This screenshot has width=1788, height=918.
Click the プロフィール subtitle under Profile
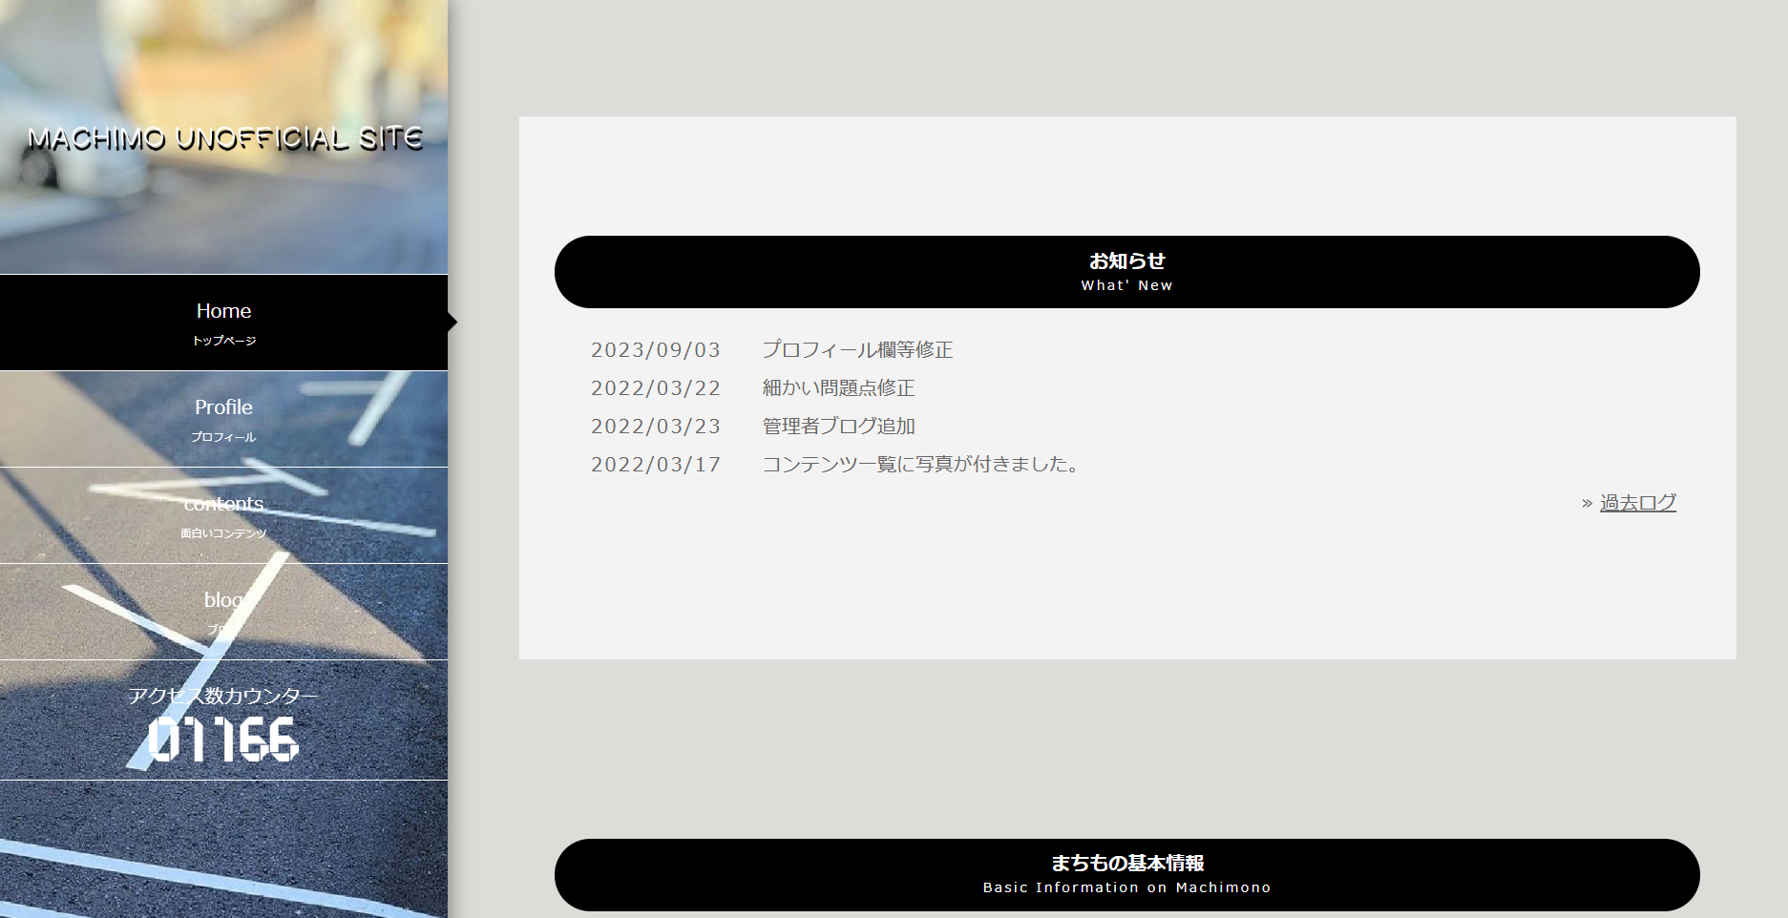tap(222, 436)
